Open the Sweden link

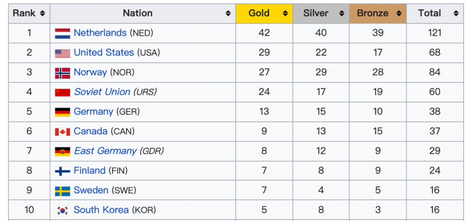click(91, 190)
